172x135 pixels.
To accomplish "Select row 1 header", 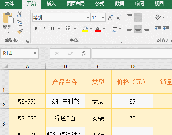I will coord(4,81).
